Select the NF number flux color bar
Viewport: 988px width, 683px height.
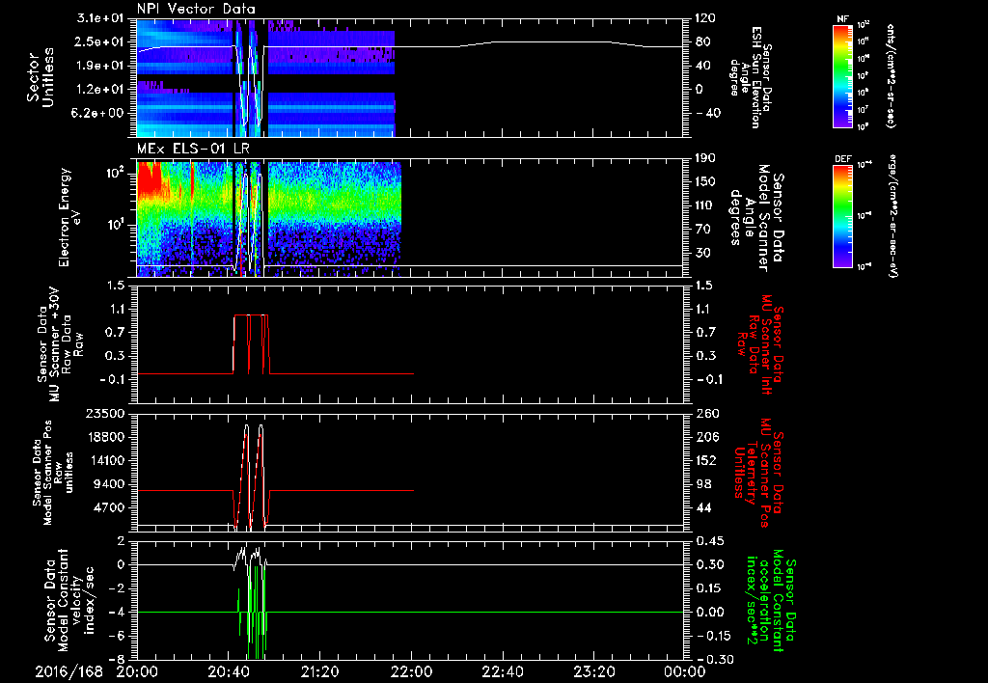point(842,75)
